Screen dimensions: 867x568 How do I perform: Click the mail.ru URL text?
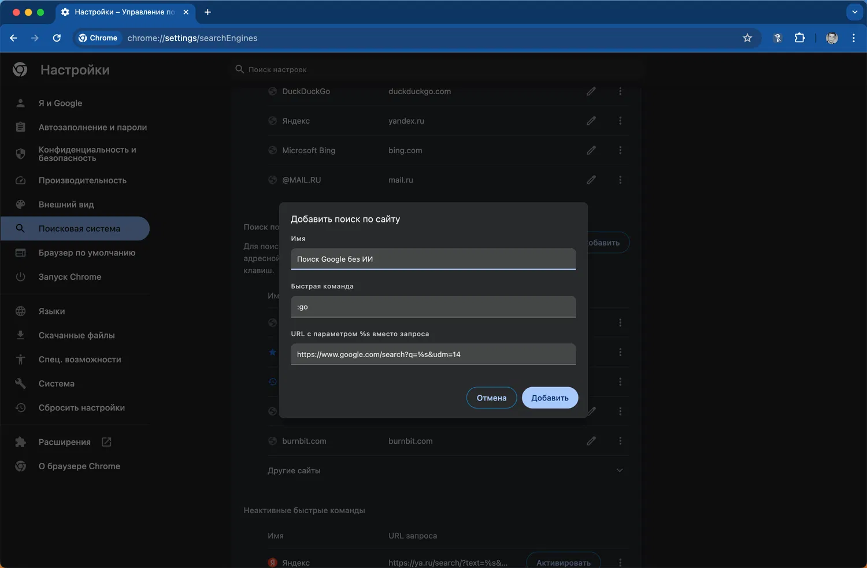(401, 180)
